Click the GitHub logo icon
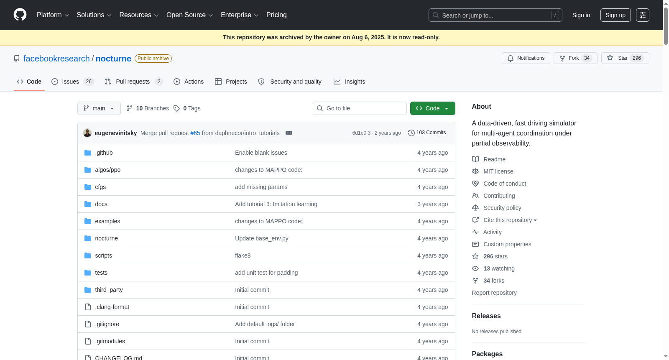 point(20,15)
